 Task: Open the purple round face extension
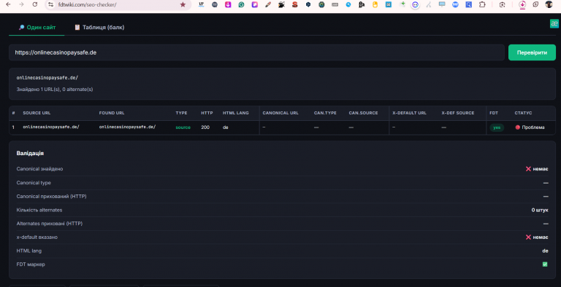(415, 4)
